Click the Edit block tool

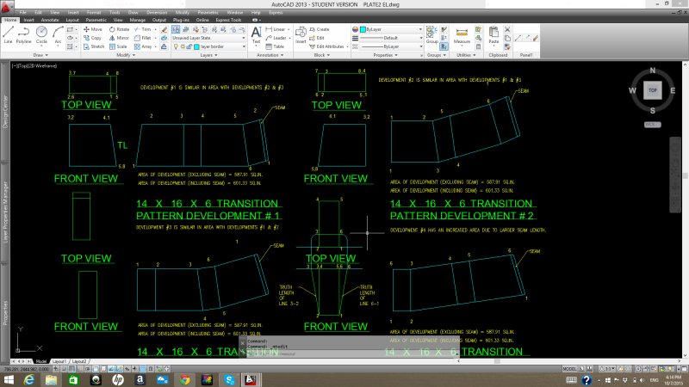(x=317, y=38)
